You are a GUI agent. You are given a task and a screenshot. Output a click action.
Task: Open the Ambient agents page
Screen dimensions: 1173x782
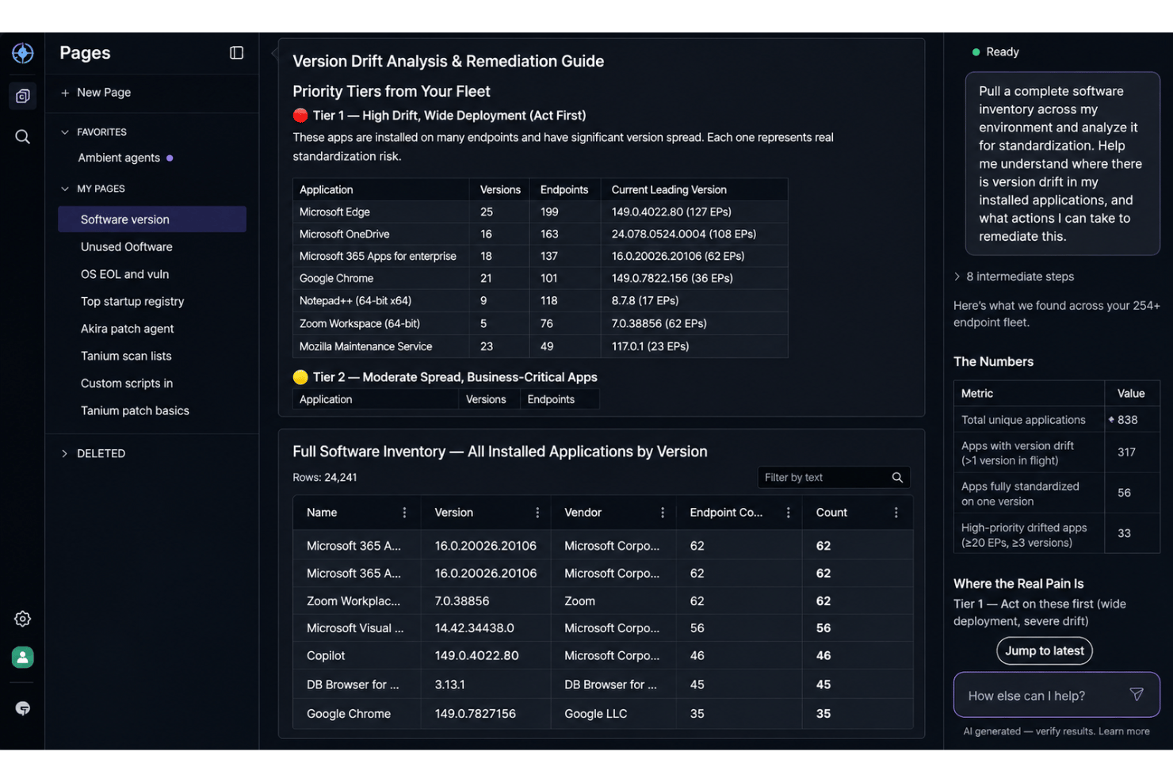(x=119, y=158)
